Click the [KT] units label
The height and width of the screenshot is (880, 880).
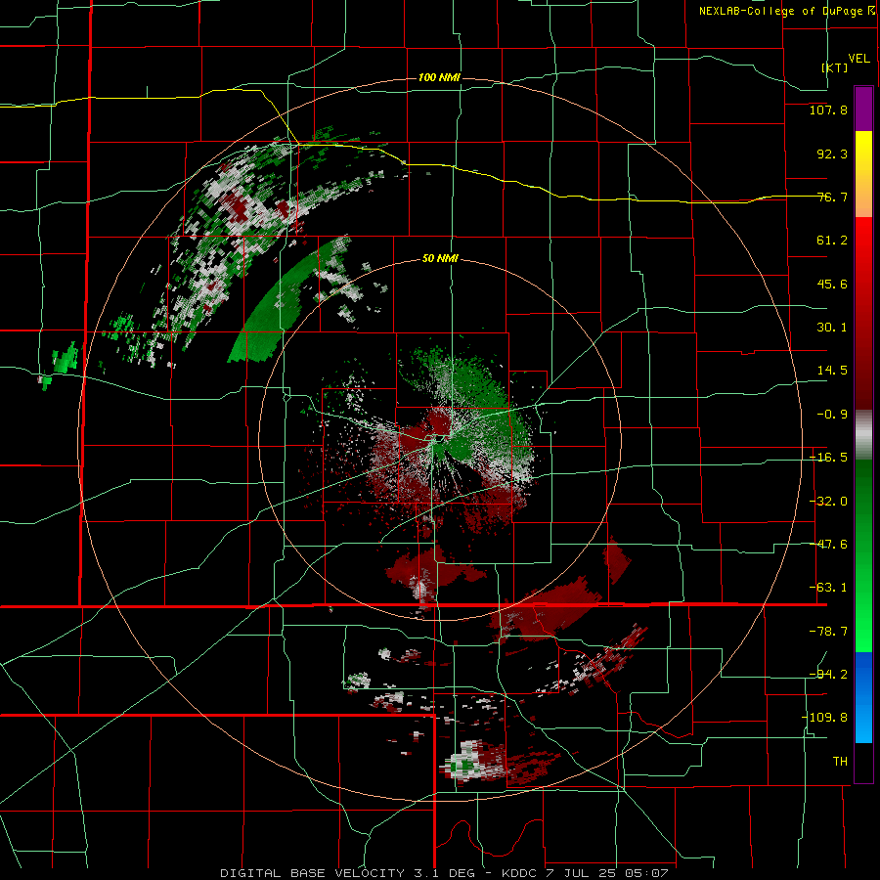(x=835, y=67)
